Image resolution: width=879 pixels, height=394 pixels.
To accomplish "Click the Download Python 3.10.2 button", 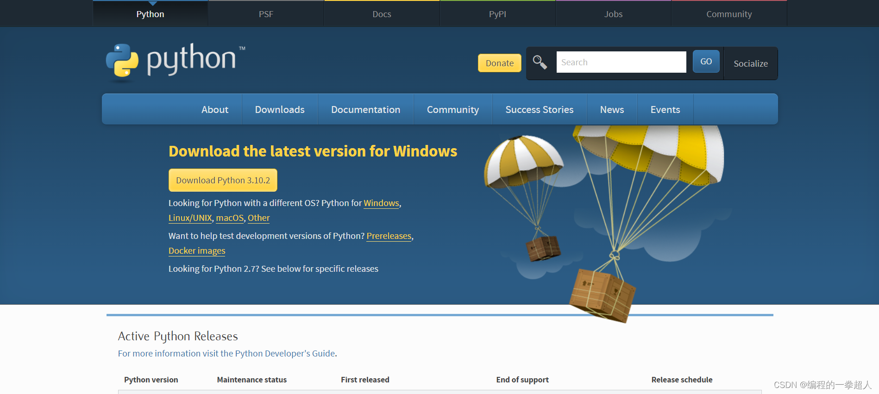I will (223, 180).
